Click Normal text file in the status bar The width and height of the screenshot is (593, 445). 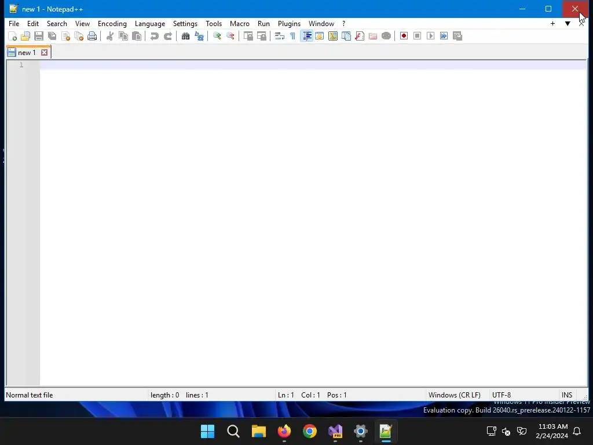coord(30,395)
